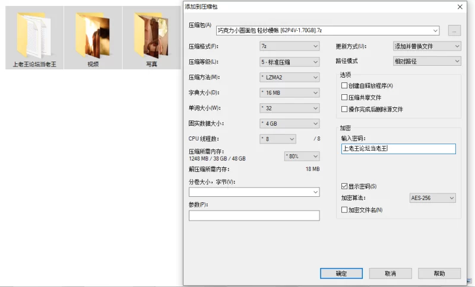This screenshot has height=287, width=475.
Task: Toggle 压缩共享文件 checkbox
Action: (x=344, y=97)
